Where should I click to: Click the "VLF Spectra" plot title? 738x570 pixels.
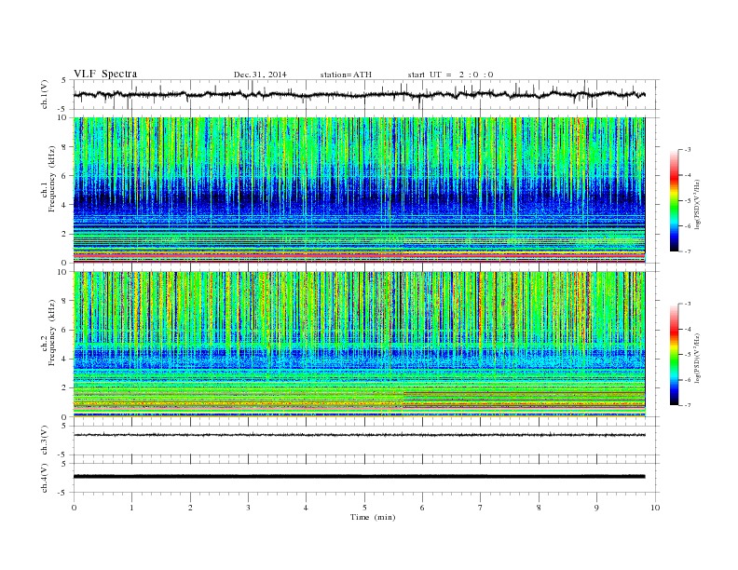105,74
